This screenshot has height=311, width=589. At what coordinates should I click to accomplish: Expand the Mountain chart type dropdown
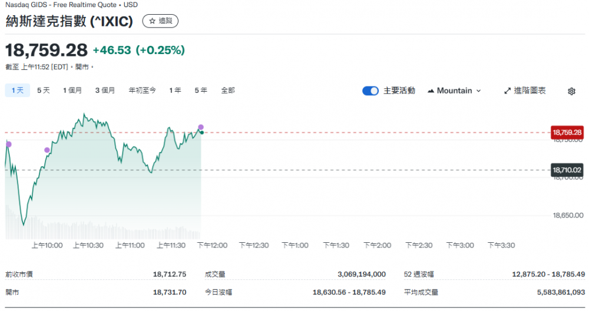point(454,91)
